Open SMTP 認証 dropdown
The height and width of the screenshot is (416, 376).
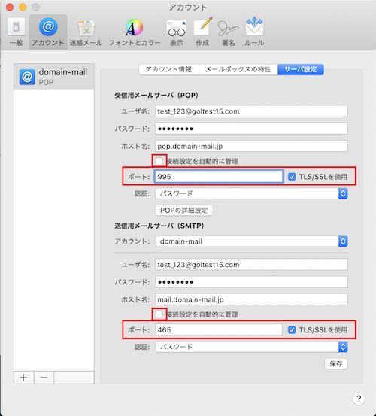click(x=251, y=347)
